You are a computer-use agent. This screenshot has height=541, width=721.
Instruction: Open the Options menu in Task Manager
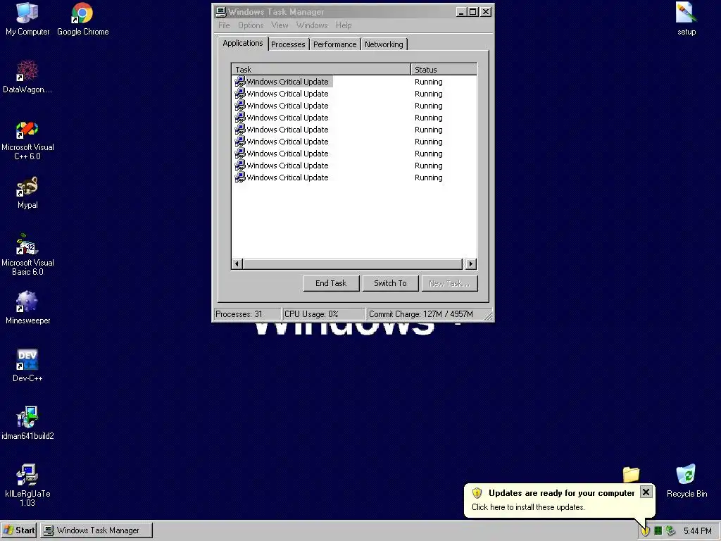[251, 25]
